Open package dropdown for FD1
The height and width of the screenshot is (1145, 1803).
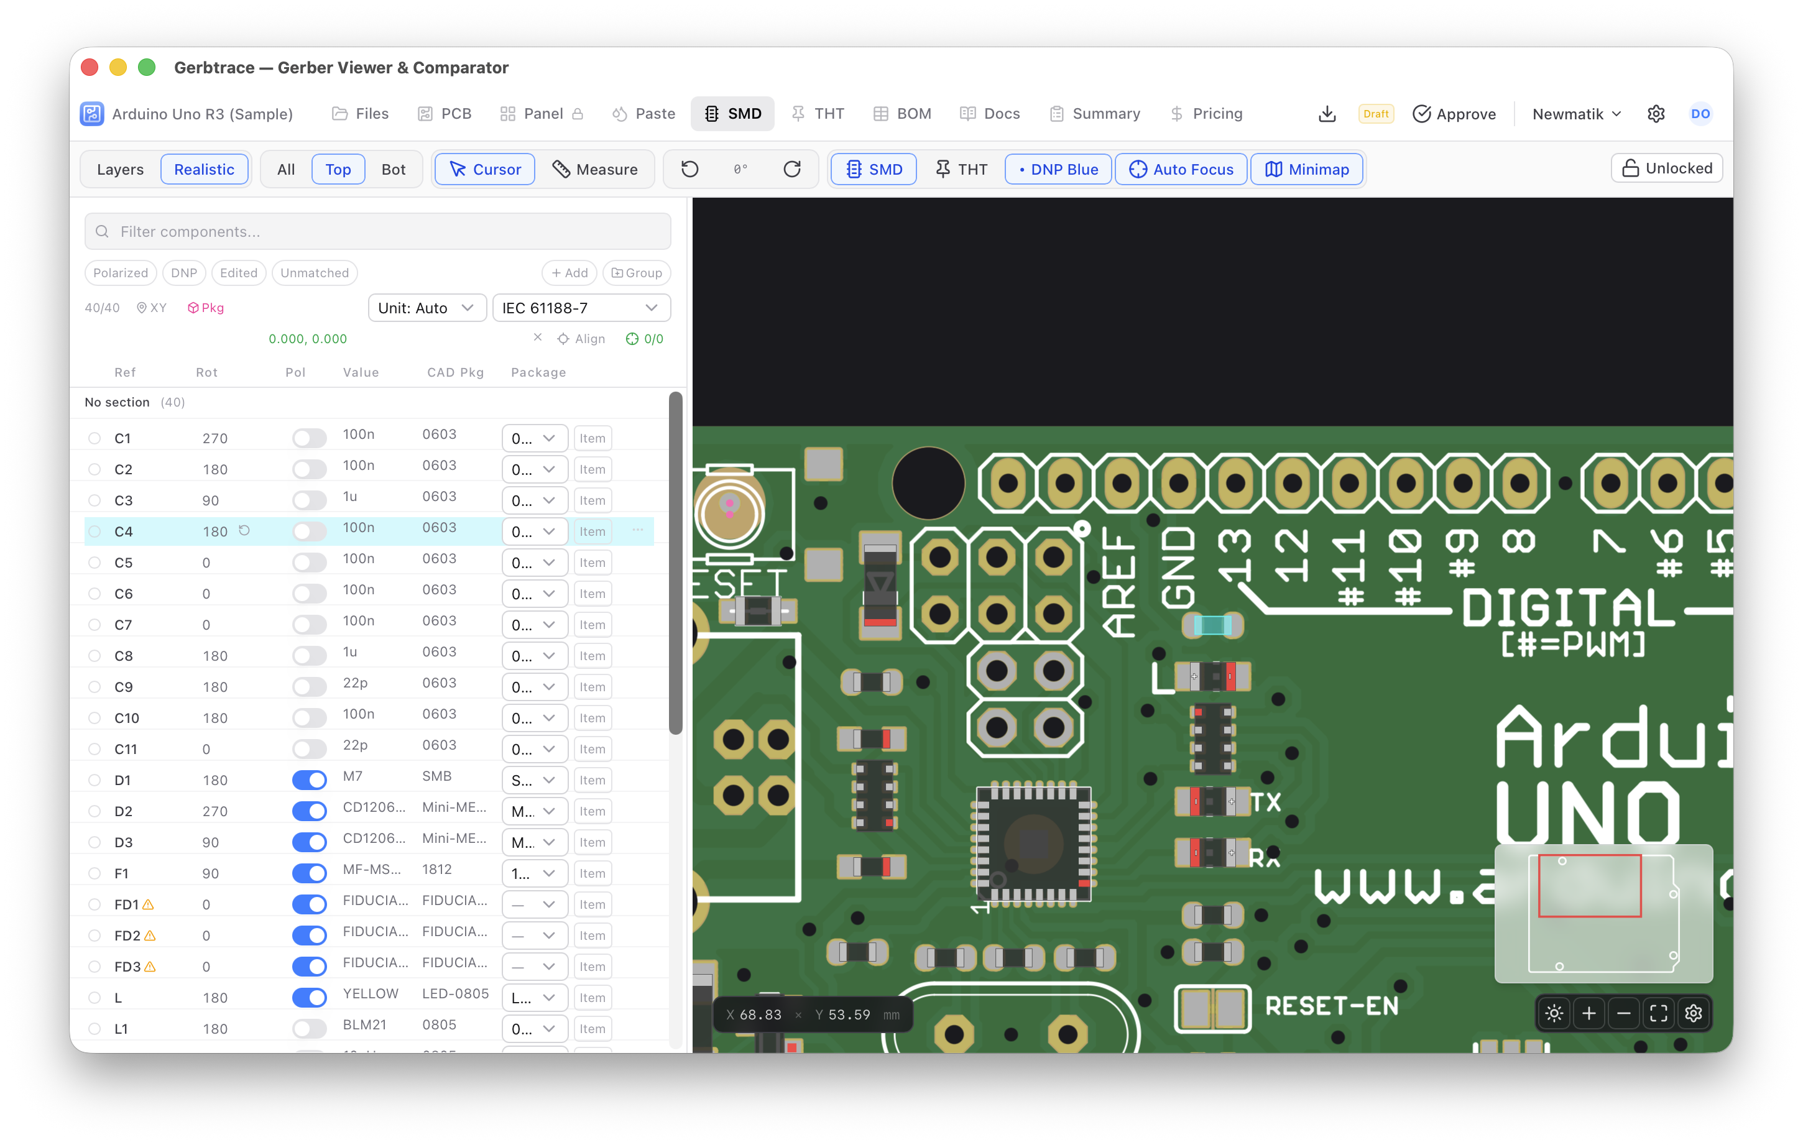[x=534, y=904]
